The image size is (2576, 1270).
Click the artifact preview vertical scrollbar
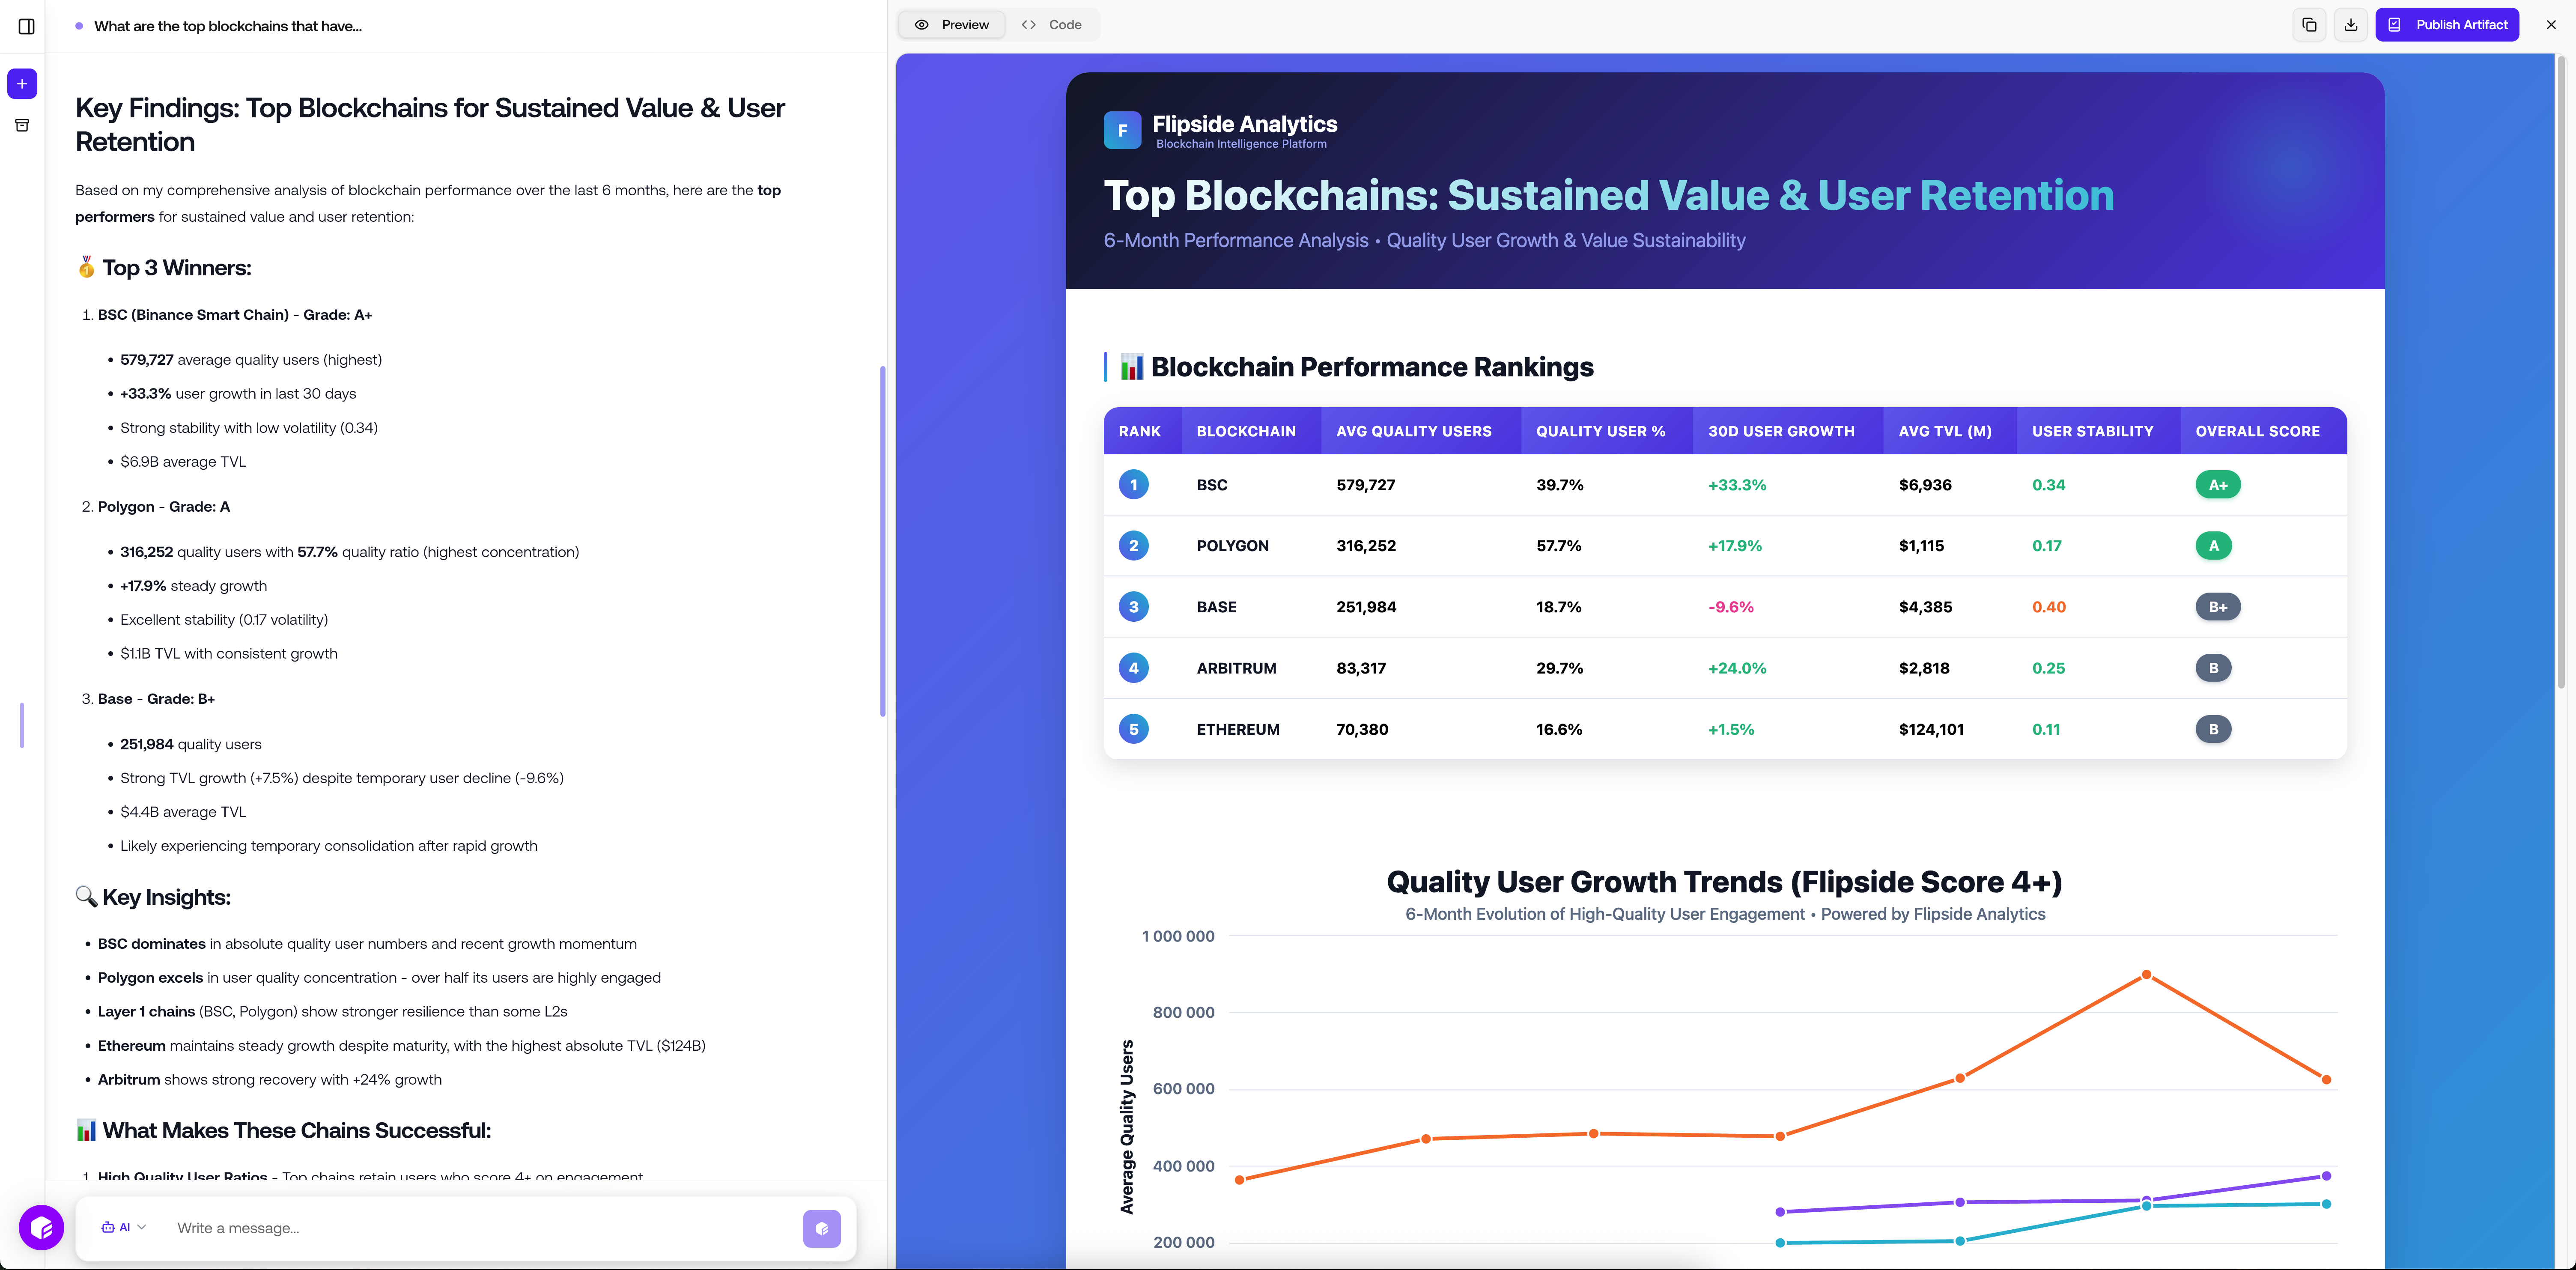[2561, 380]
